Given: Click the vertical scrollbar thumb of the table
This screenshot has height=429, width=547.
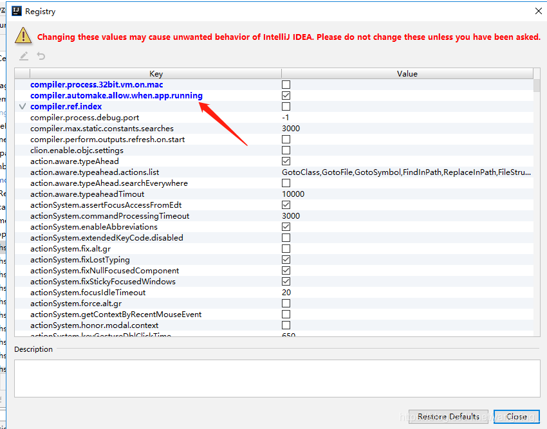Looking at the screenshot, I should [537, 86].
